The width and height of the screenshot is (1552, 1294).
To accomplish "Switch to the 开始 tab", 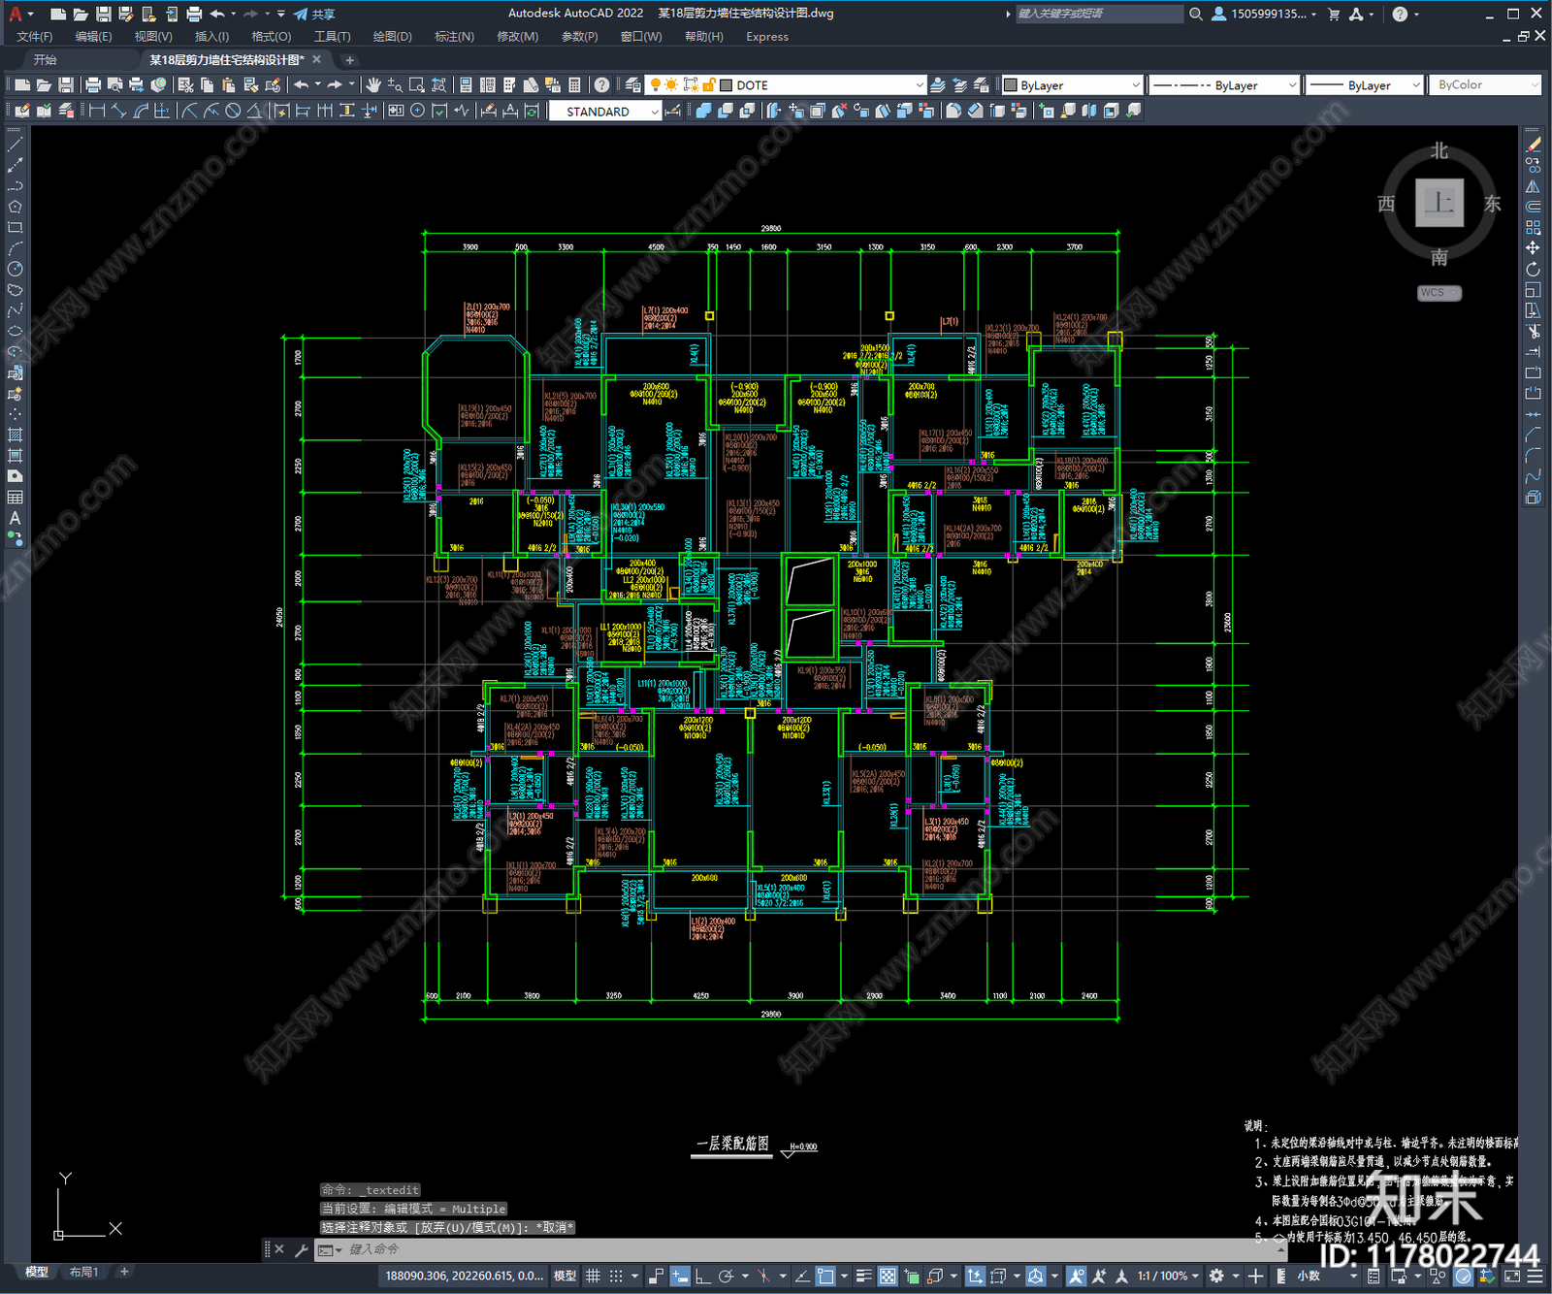I will pyautogui.click(x=46, y=60).
